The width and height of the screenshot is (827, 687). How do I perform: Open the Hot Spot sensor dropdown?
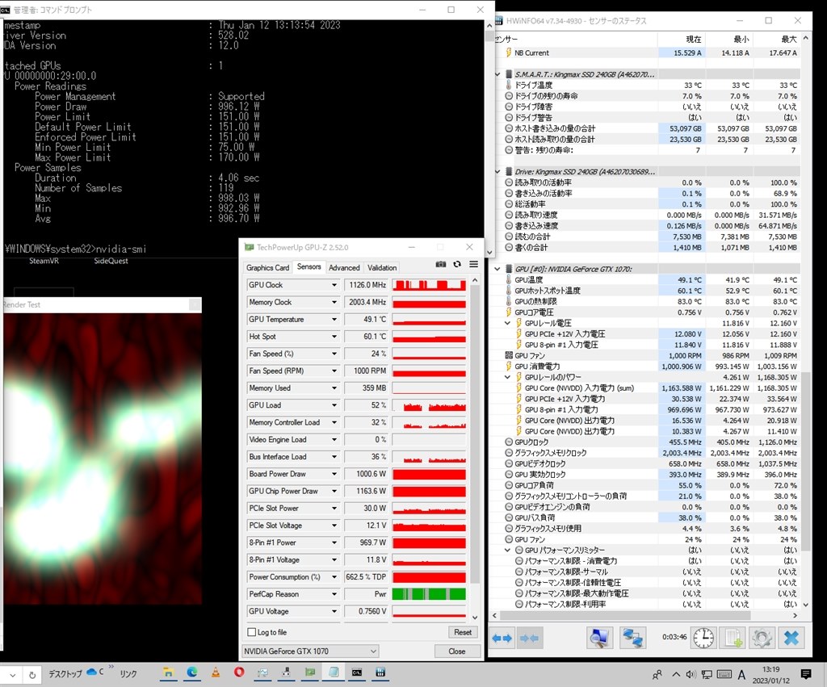pyautogui.click(x=334, y=337)
